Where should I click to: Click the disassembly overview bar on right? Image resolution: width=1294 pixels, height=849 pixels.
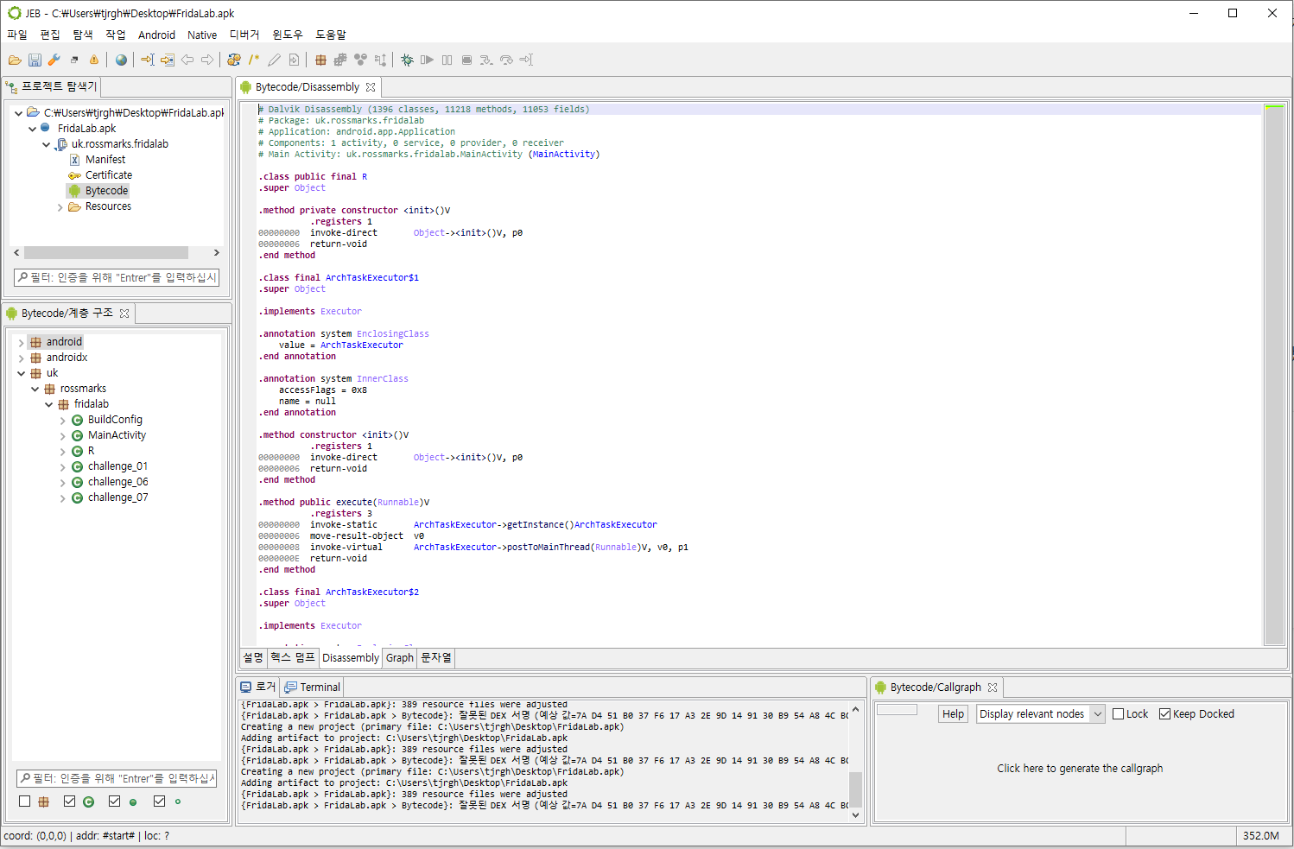[1274, 375]
